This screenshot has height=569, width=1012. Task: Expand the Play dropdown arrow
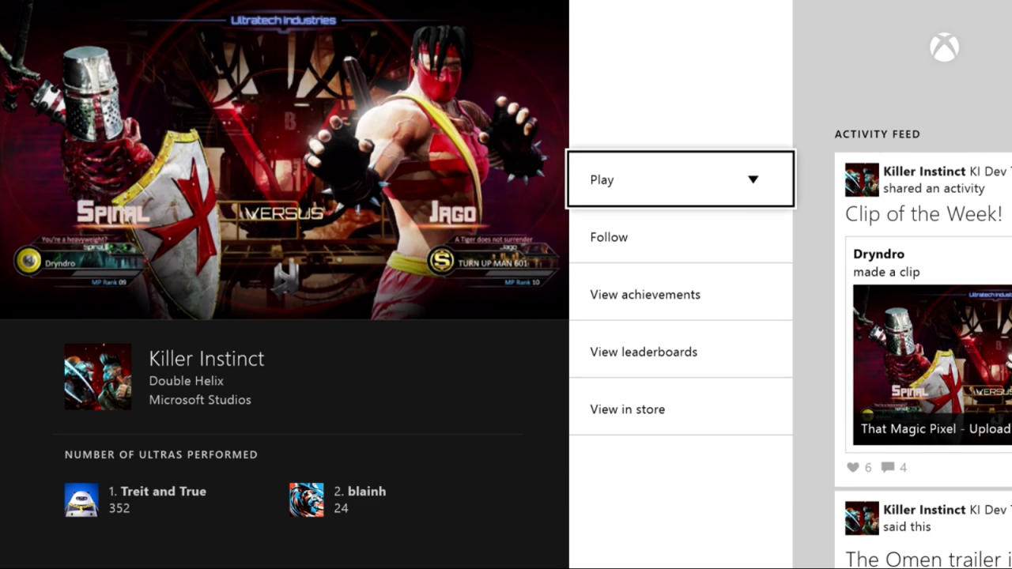(753, 179)
